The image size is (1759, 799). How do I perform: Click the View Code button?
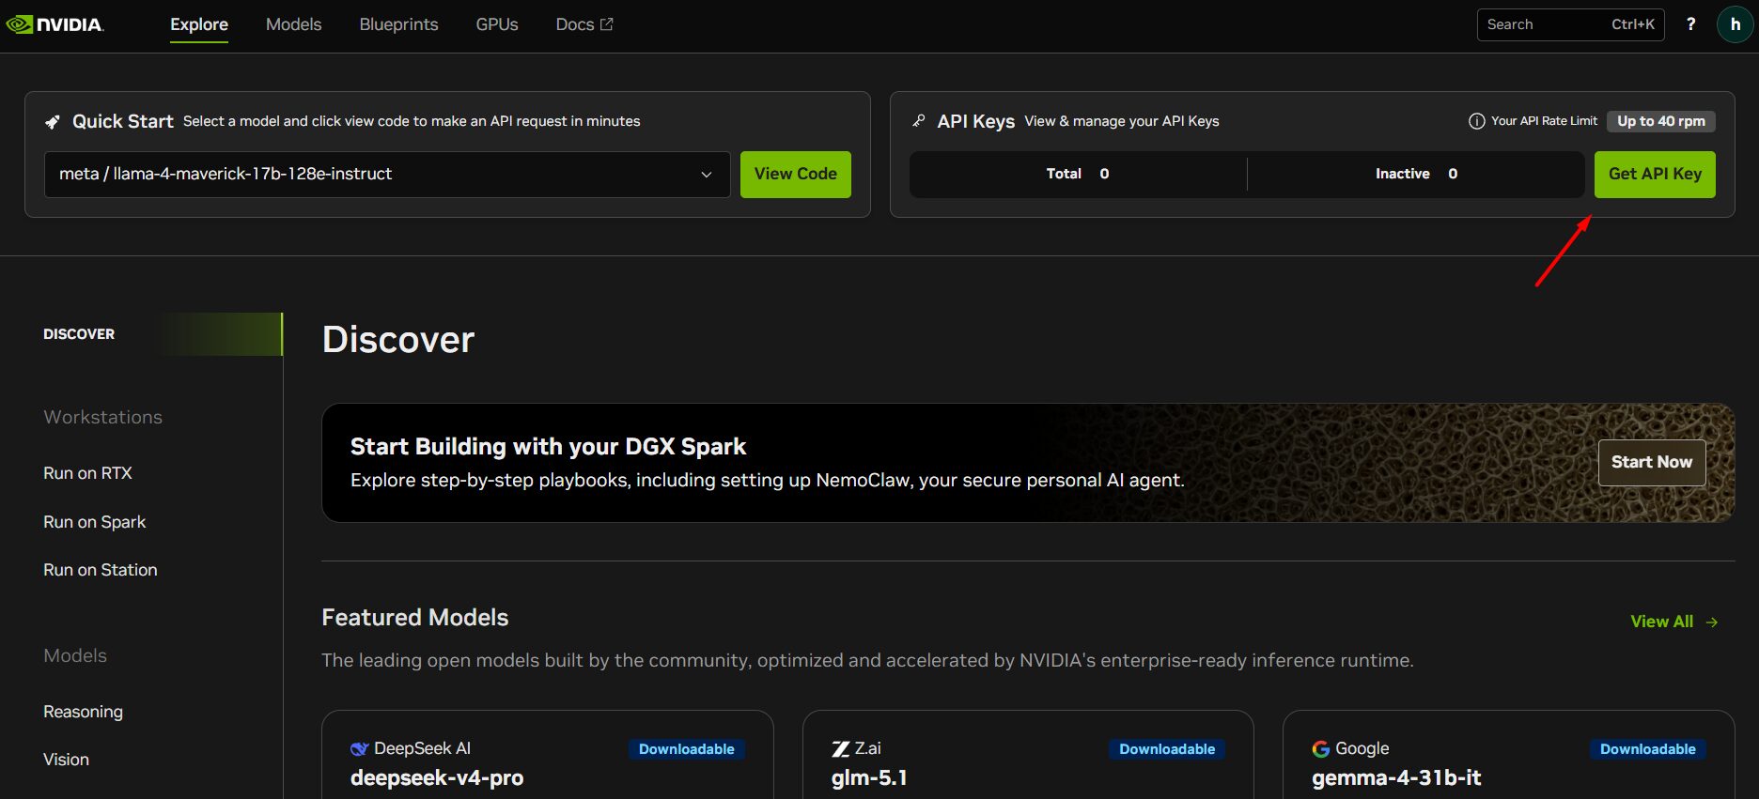(x=796, y=175)
